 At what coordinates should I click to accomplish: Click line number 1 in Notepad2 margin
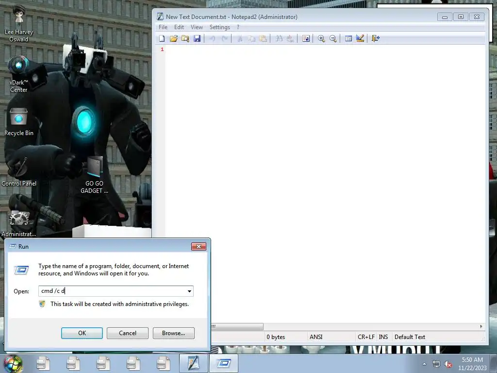point(162,50)
